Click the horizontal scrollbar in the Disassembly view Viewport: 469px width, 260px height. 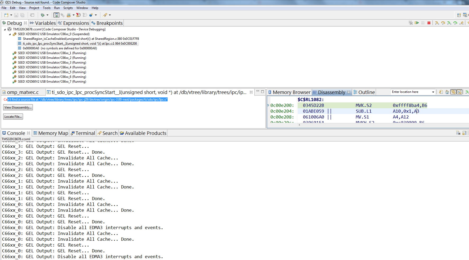tap(383, 125)
